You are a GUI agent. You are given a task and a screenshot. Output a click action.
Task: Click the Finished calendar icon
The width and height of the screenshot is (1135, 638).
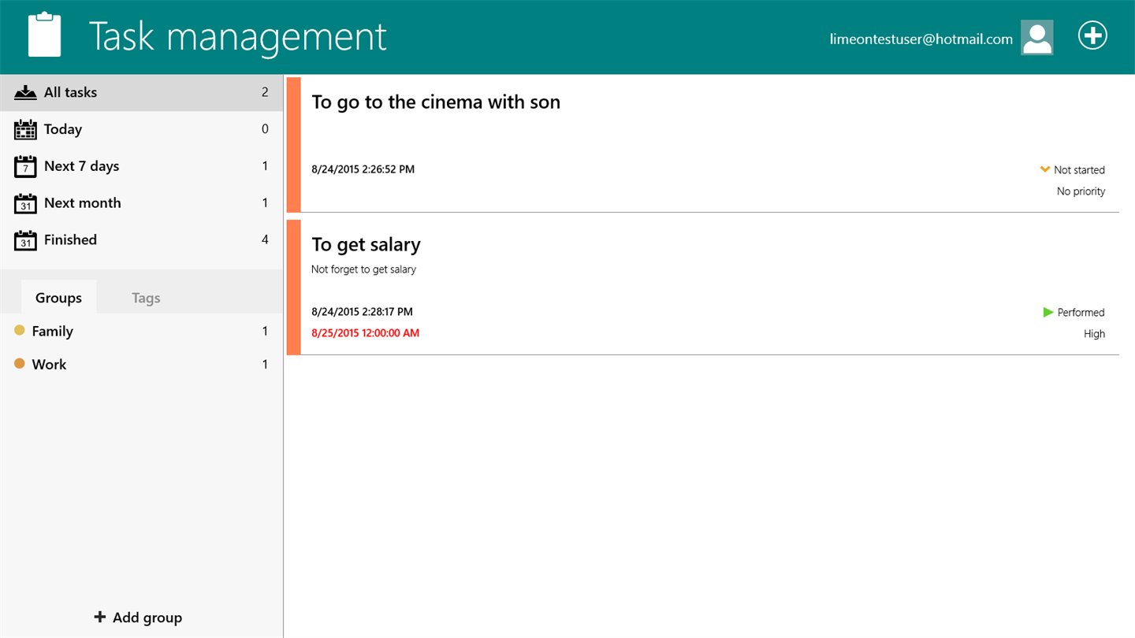pos(25,240)
